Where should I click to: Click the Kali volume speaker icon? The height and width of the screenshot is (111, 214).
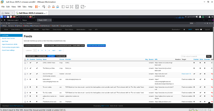[197, 17]
